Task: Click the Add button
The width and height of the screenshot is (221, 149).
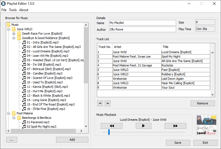Action: [x=72, y=140]
